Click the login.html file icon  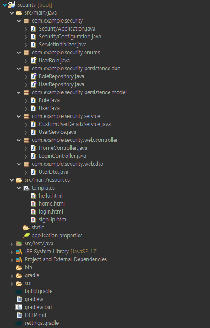(33, 211)
